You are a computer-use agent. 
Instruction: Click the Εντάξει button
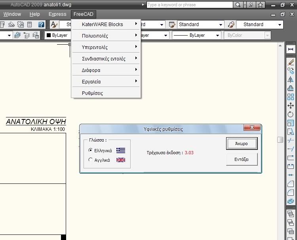[242, 159]
